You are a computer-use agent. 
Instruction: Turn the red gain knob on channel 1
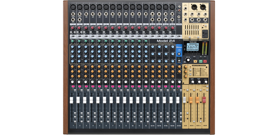73,28
